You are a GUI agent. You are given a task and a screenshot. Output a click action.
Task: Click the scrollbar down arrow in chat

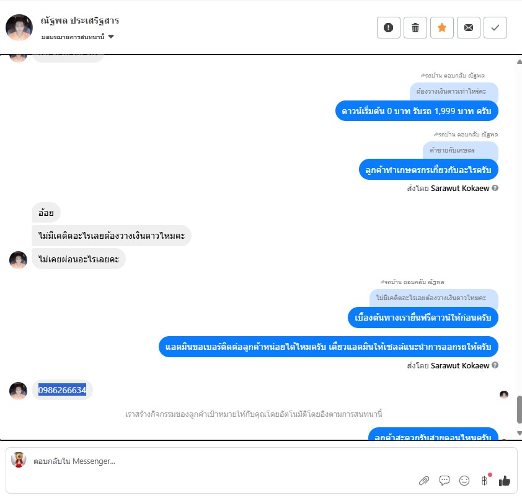point(519,433)
